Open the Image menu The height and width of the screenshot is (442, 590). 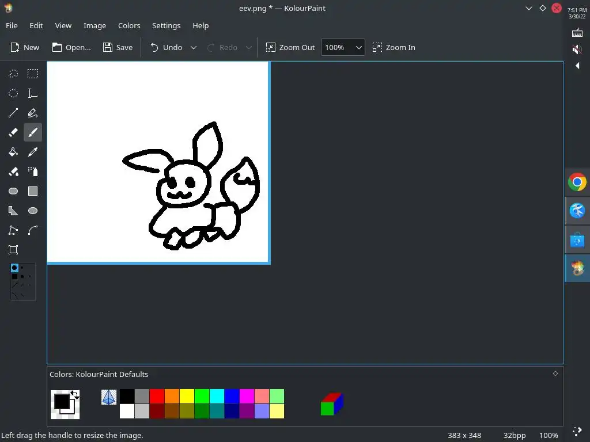coord(95,25)
